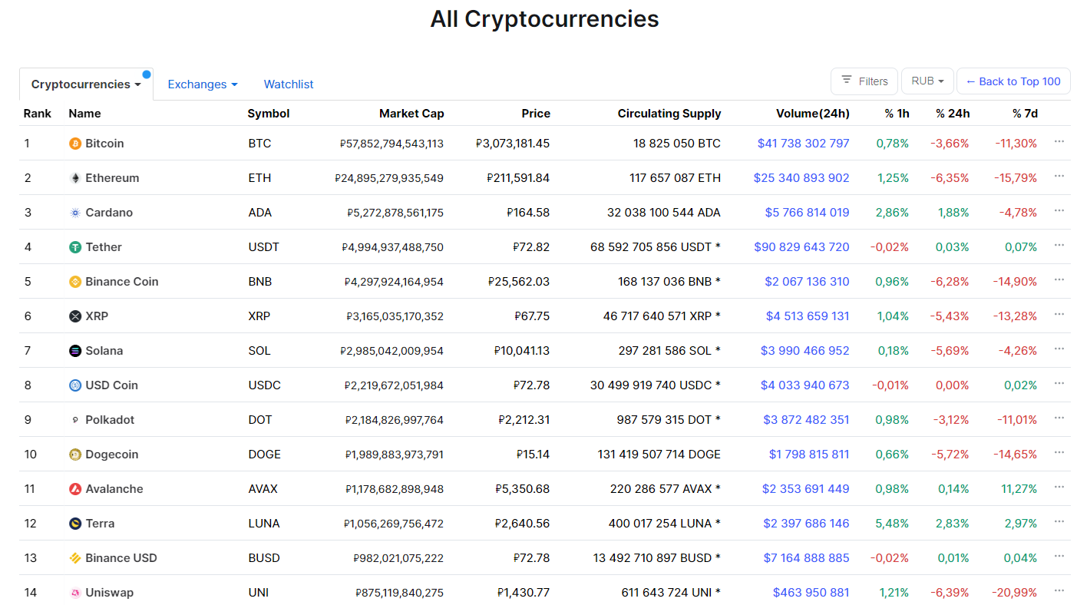
Task: Open the Cardano name link
Action: tap(109, 213)
